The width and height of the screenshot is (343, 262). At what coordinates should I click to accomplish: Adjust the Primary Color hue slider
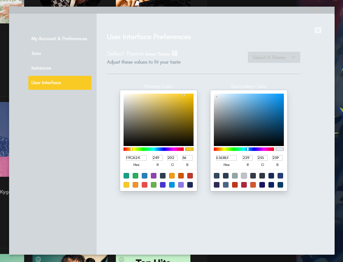point(154,149)
